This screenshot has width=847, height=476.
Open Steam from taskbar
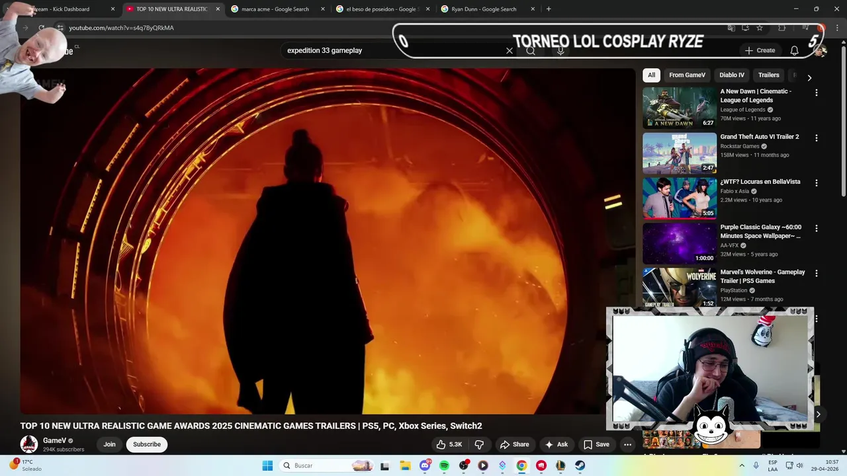pos(580,465)
